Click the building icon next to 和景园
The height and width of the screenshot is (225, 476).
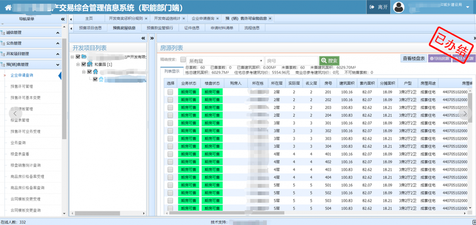pyautogui.click(x=90, y=64)
